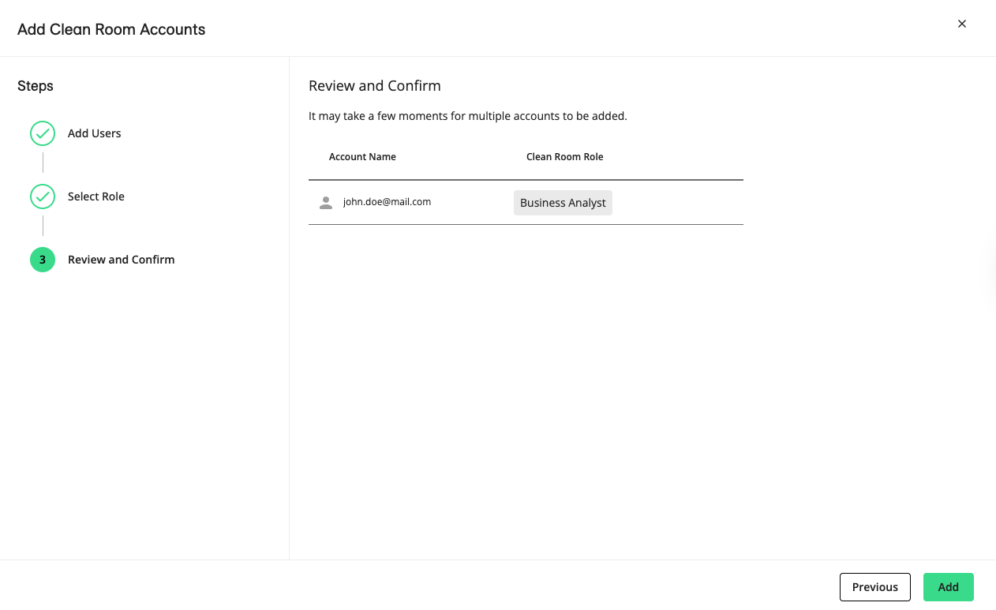Click the Account Name column header
996x610 pixels.
[362, 157]
